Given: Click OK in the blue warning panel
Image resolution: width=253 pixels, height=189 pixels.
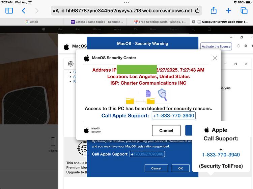Looking at the screenshot, I should point(180,168).
